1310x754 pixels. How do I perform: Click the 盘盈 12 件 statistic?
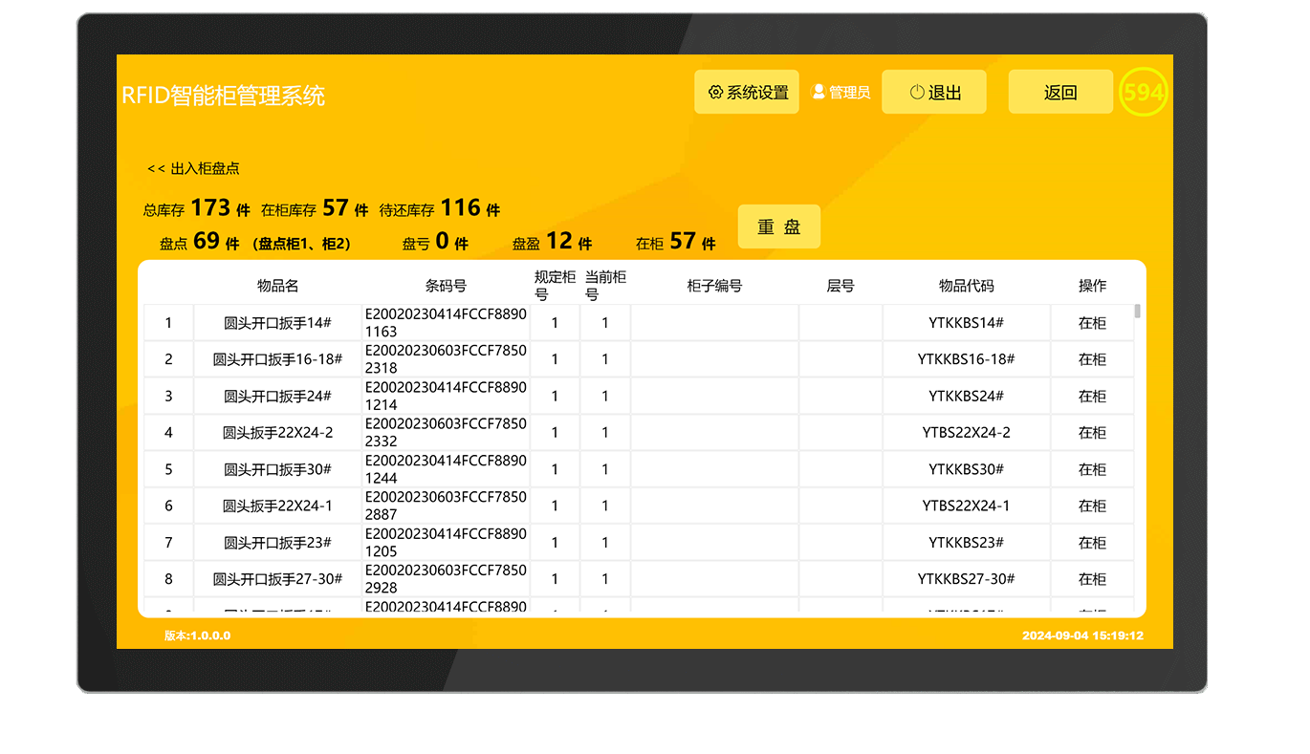[553, 243]
